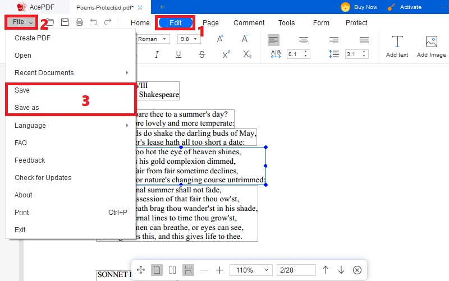The image size is (449, 281).
Task: Click the open folder icon in toolbar
Action: click(x=51, y=22)
